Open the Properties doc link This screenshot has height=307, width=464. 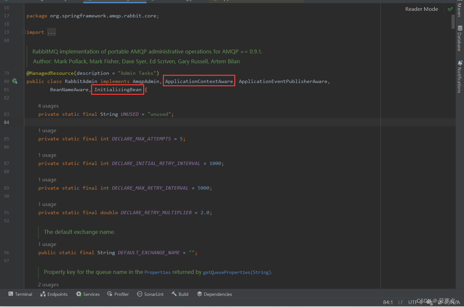[x=157, y=272]
